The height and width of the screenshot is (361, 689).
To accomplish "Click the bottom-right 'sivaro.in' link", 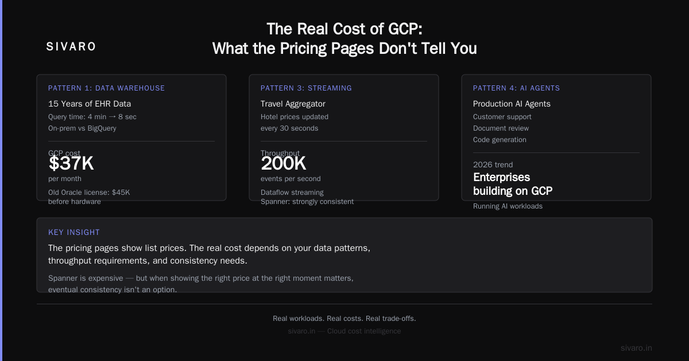I will click(636, 348).
